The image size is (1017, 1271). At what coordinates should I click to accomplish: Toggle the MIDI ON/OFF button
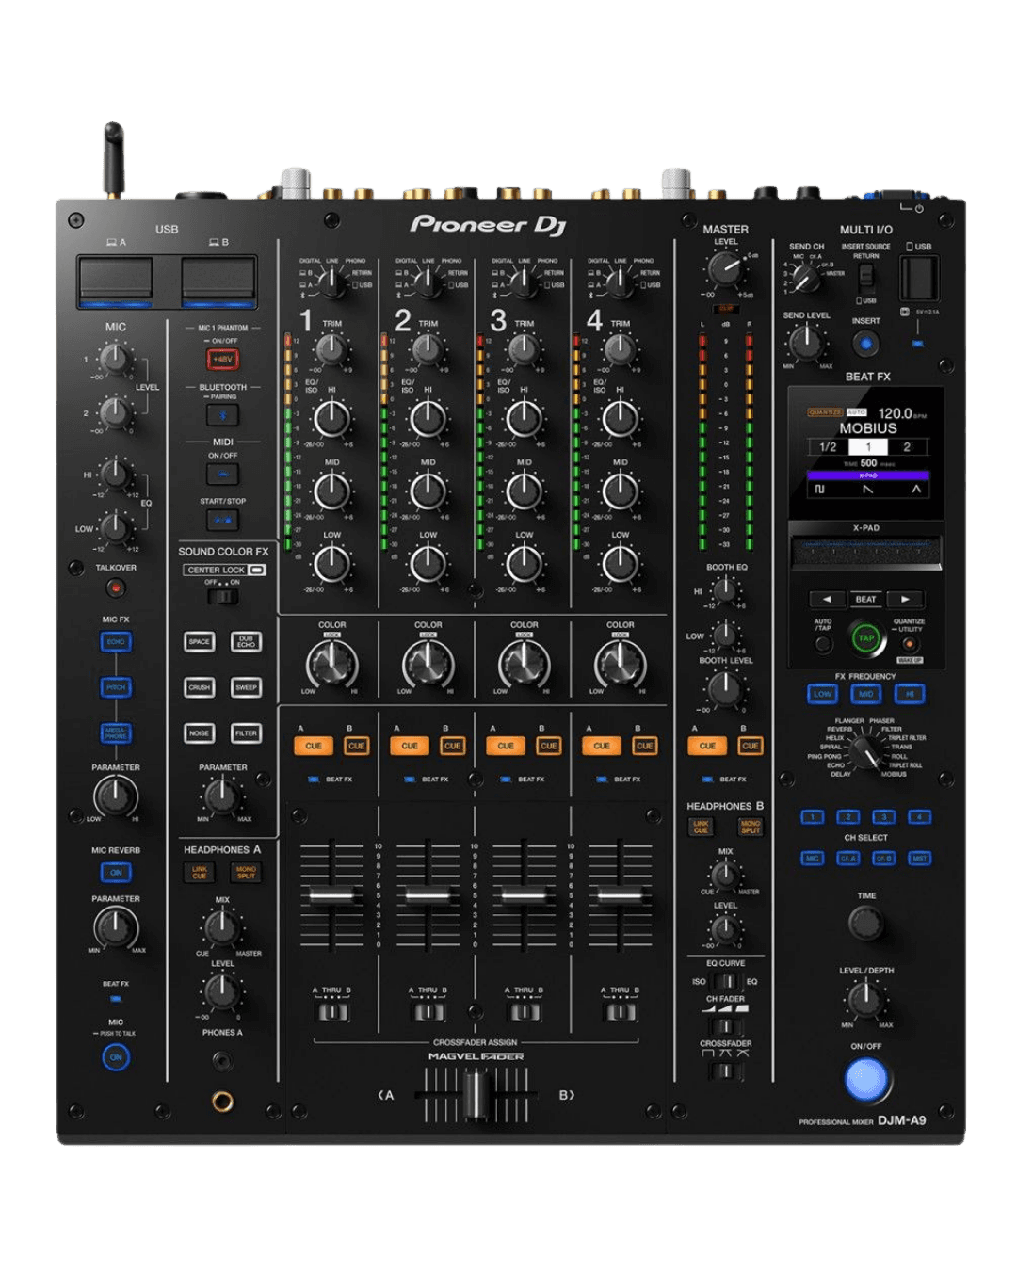click(223, 474)
